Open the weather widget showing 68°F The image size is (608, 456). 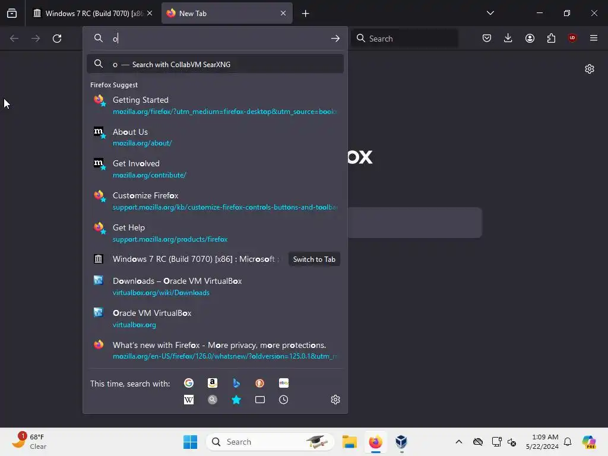coord(30,442)
